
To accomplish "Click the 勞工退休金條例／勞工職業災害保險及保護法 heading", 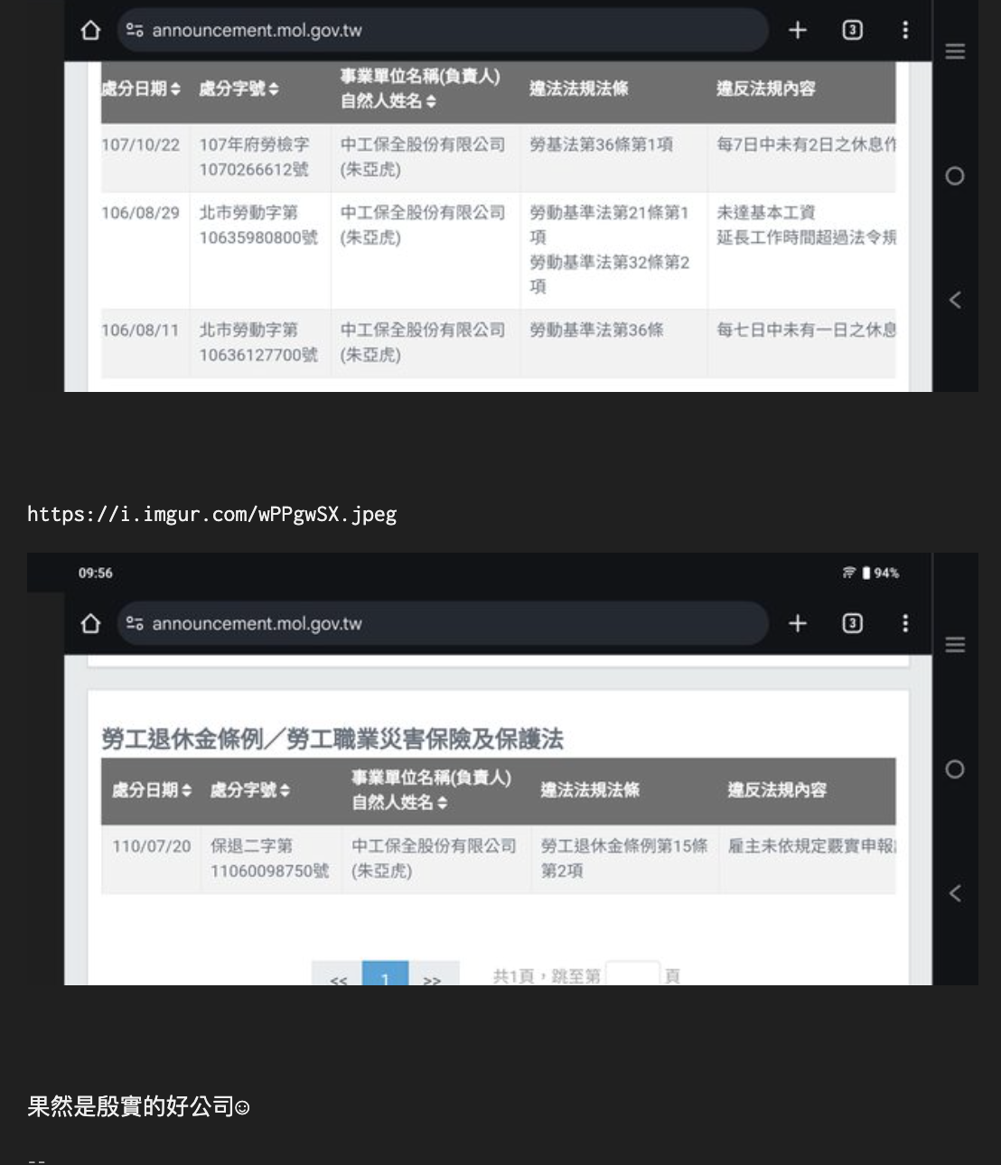I will pyautogui.click(x=332, y=740).
